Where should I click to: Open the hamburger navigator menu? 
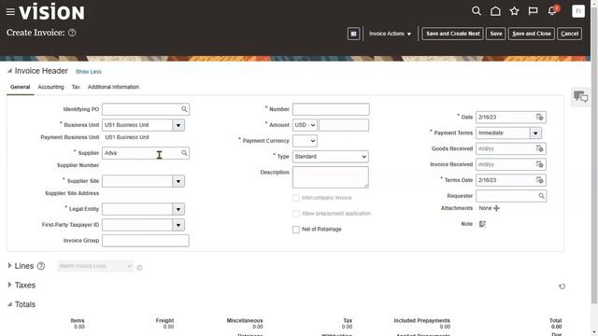point(10,12)
